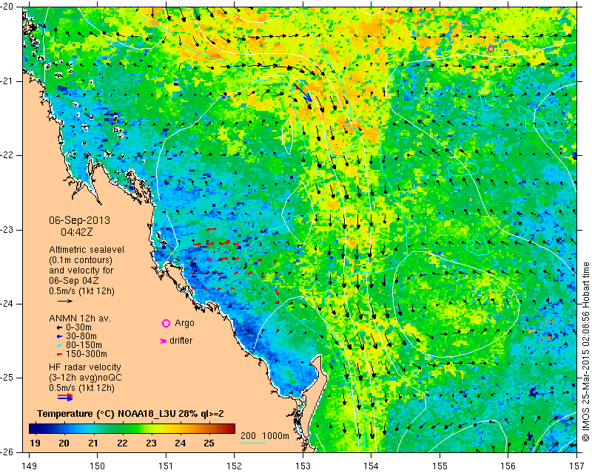Click the magenta drifter legend marker
Viewport: 592px width, 473px height.
coord(164,341)
